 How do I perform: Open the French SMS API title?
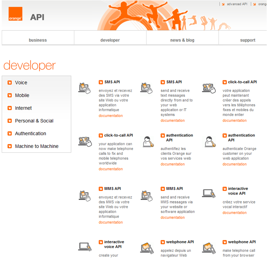pos(112,82)
